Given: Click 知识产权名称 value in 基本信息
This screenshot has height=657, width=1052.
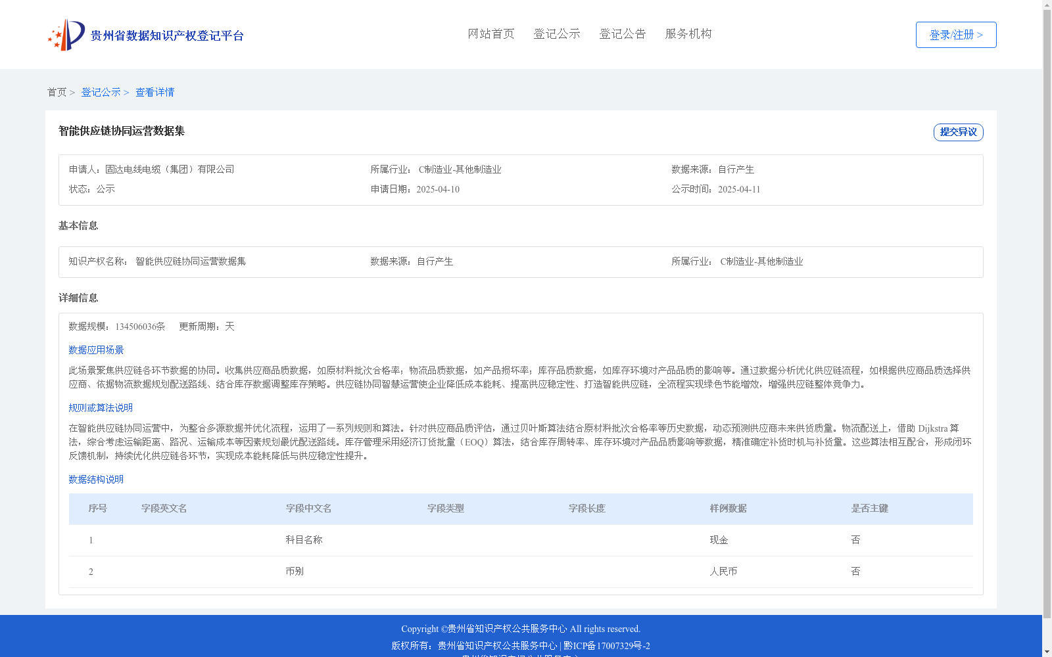Looking at the screenshot, I should tap(191, 261).
